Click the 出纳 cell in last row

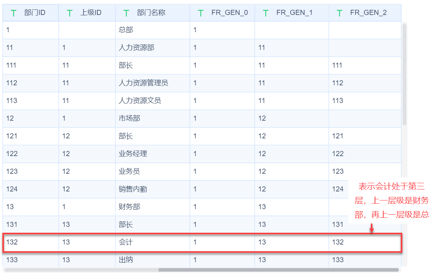126,260
